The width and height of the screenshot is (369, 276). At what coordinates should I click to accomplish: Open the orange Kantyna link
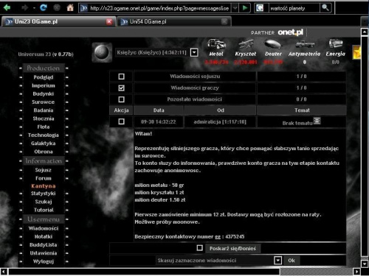tap(44, 186)
